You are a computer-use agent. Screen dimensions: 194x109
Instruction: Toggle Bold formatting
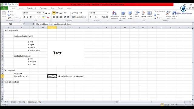[24, 17]
